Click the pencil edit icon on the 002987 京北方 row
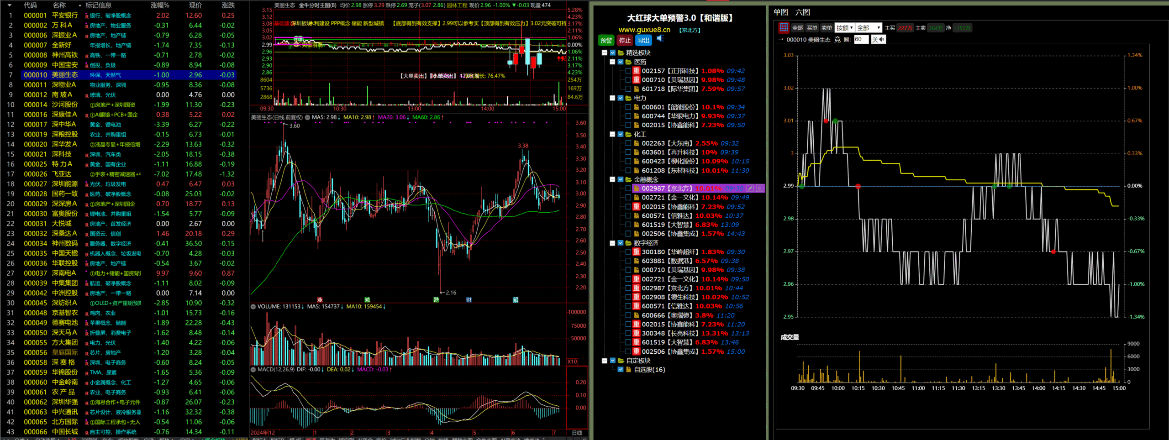 (750, 189)
